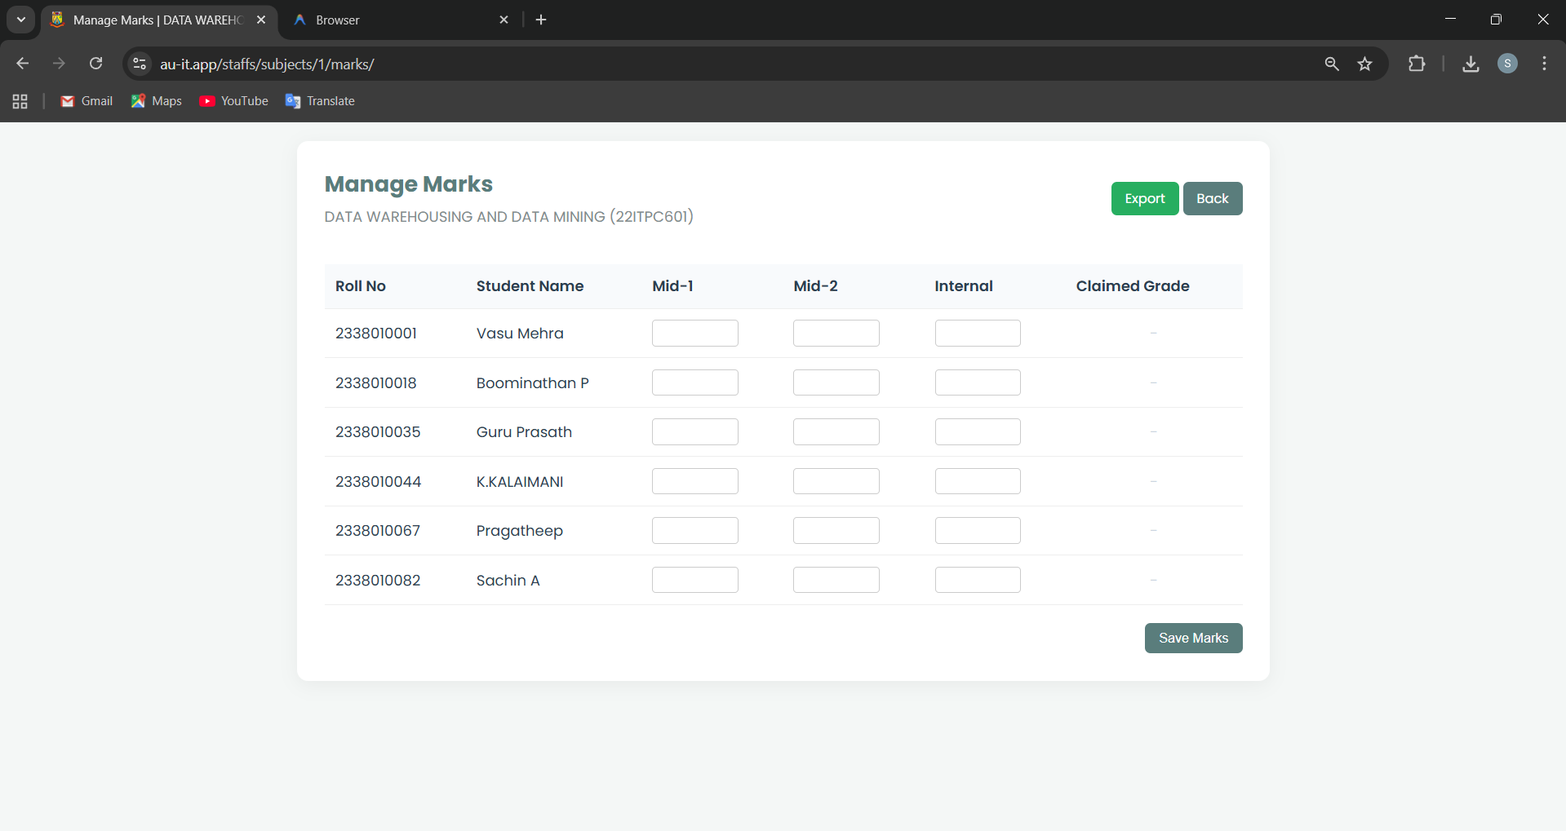The image size is (1566, 831).
Task: Reload the current page
Action: pos(96,64)
